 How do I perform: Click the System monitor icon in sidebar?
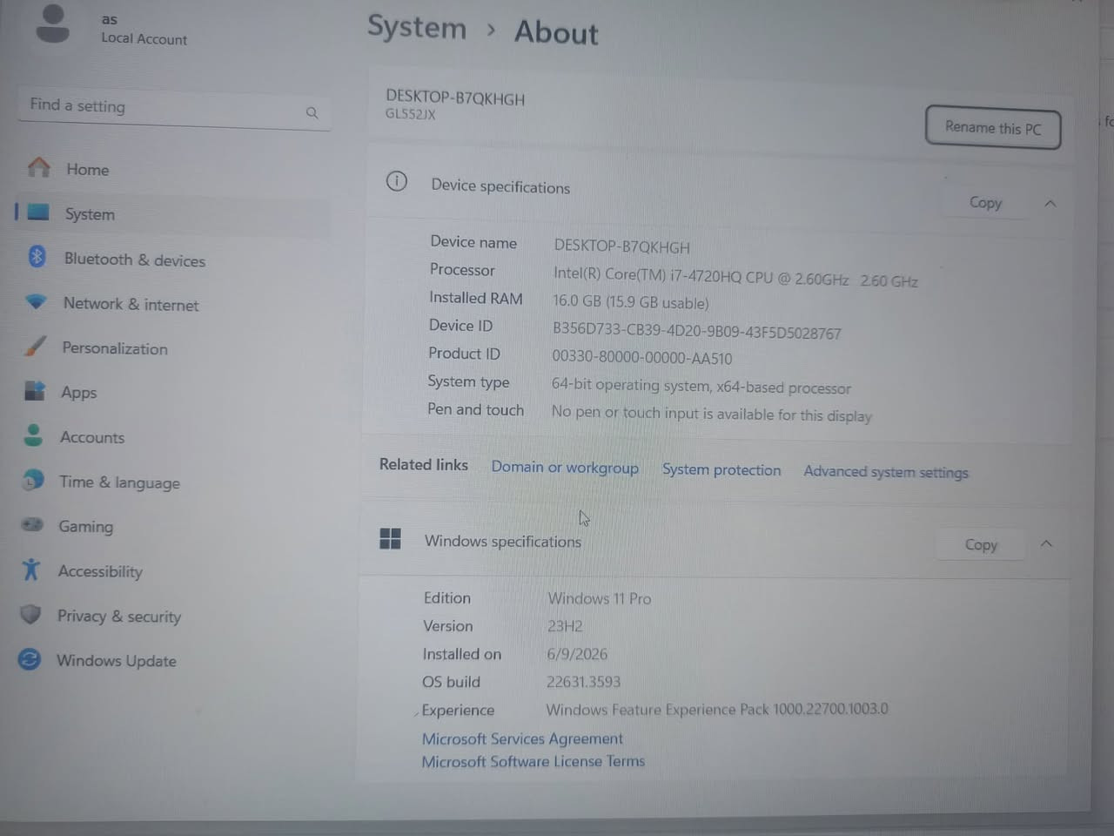point(37,212)
